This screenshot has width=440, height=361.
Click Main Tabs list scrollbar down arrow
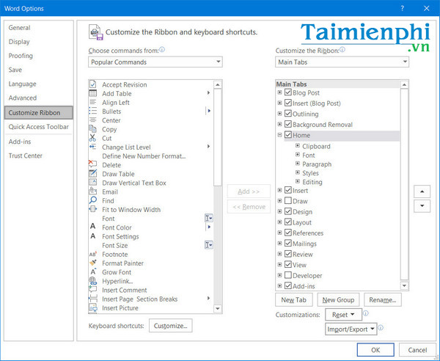[x=404, y=285]
